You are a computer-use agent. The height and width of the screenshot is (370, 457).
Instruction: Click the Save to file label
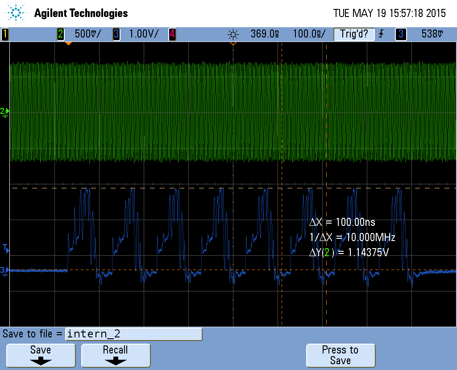click(32, 334)
